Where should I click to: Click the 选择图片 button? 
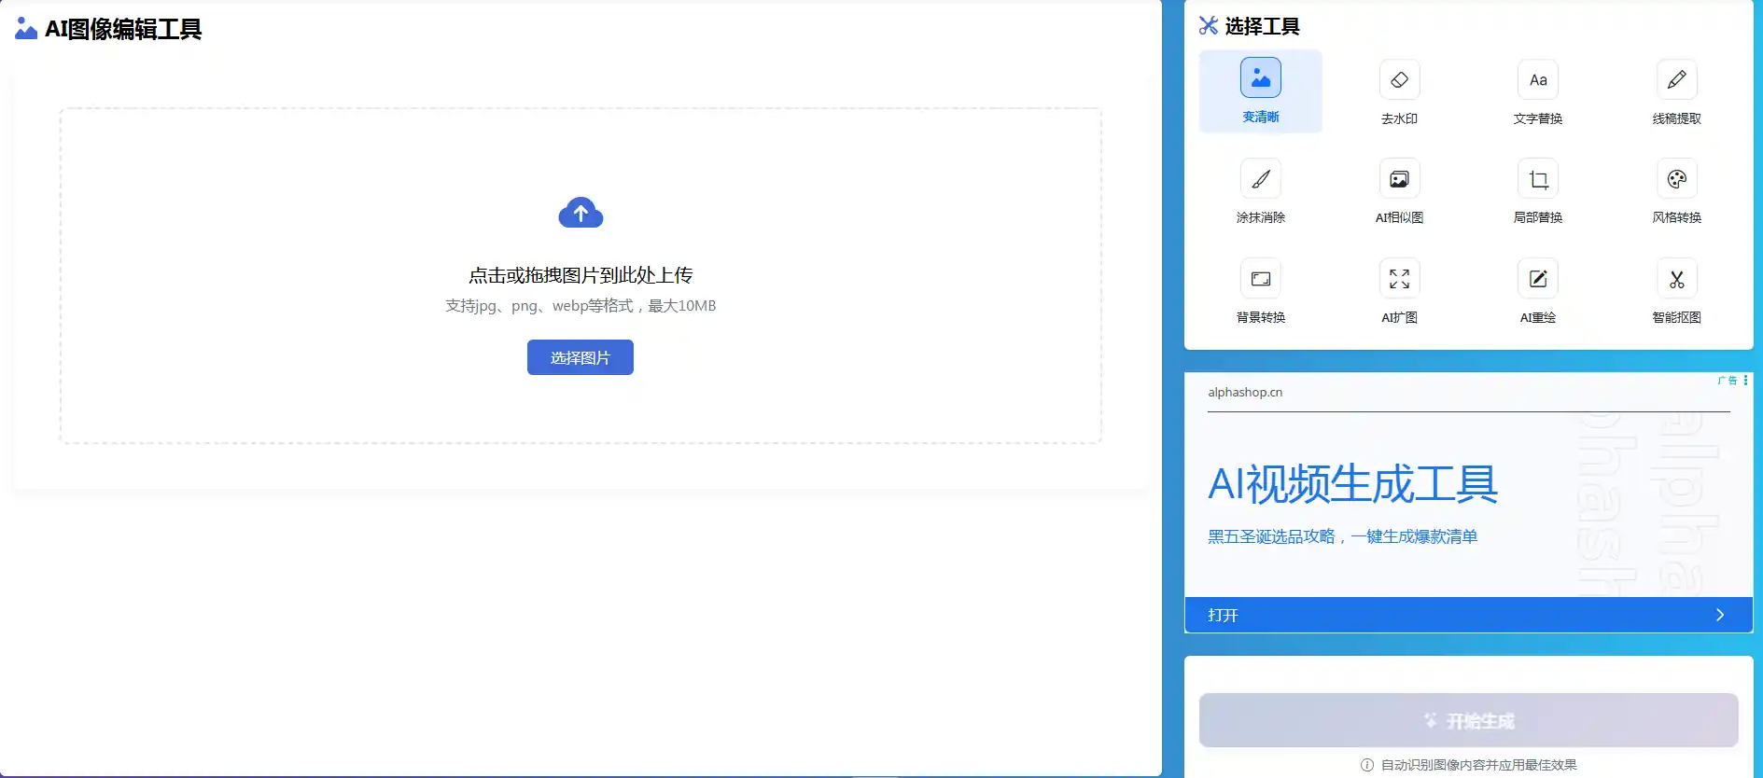(580, 357)
